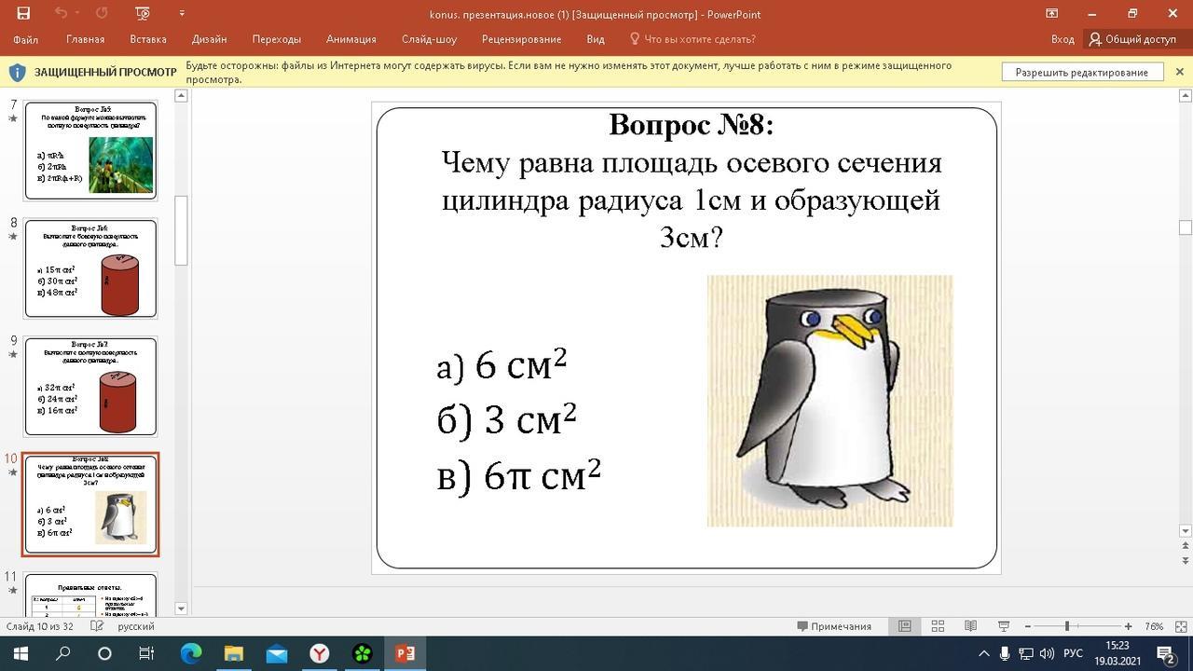1193x671 pixels.
Task: Open the Файл menu
Action: [25, 39]
